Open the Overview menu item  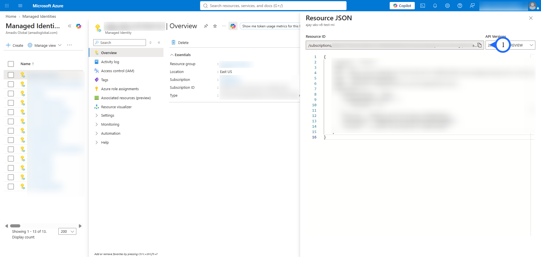coord(126,53)
